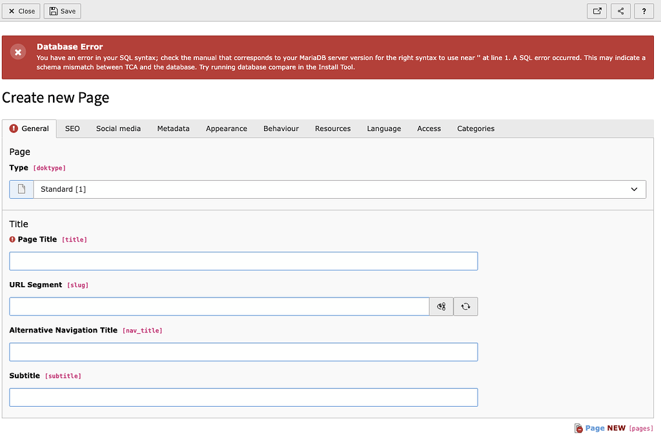Select the Categories tab

point(475,128)
